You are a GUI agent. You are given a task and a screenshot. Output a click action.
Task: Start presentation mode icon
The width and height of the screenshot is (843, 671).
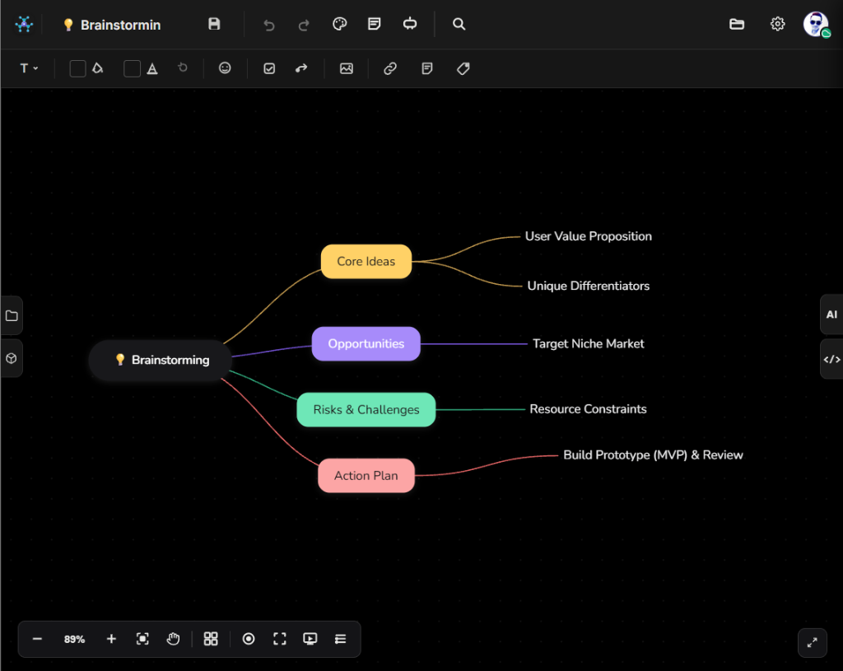click(x=310, y=639)
